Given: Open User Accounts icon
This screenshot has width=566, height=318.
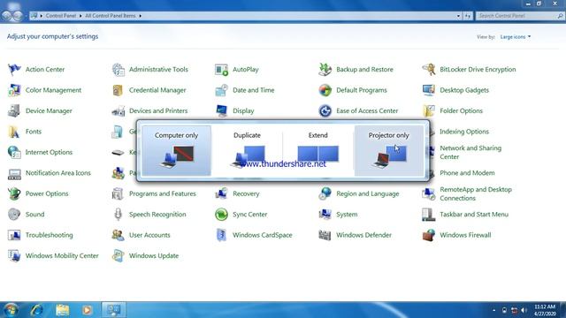Looking at the screenshot, I should (118, 235).
